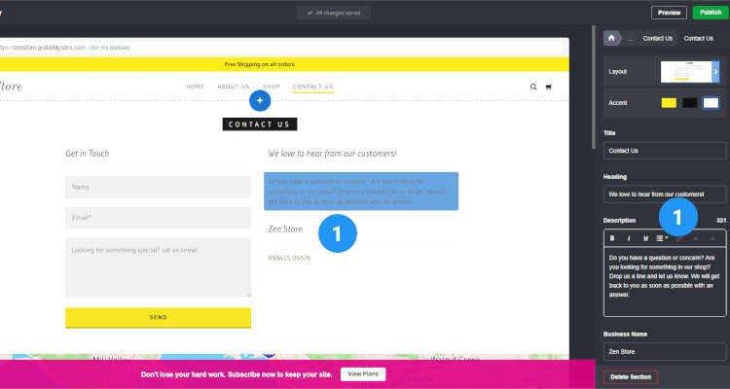730x389 pixels.
Task: Click the Name field in the contact form
Action: click(159, 187)
